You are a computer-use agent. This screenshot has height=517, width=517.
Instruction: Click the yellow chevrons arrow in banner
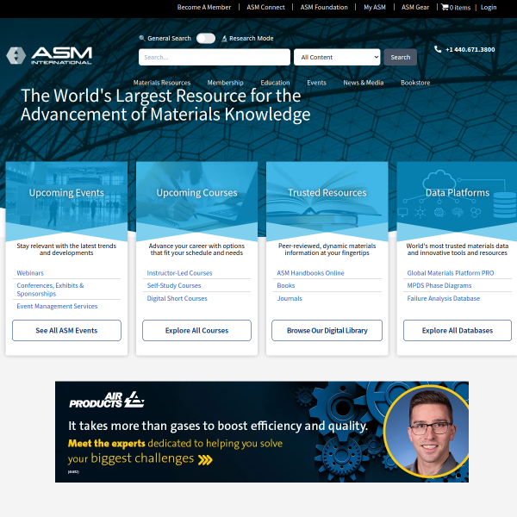[205, 459]
